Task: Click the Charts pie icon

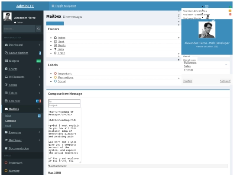Action: click(6, 69)
